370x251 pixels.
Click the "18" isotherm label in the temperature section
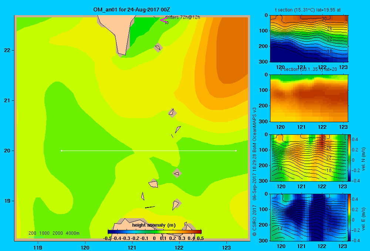[x=330, y=51]
